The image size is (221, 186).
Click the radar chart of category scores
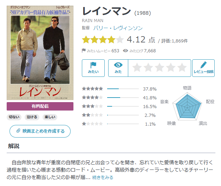tap(187, 106)
